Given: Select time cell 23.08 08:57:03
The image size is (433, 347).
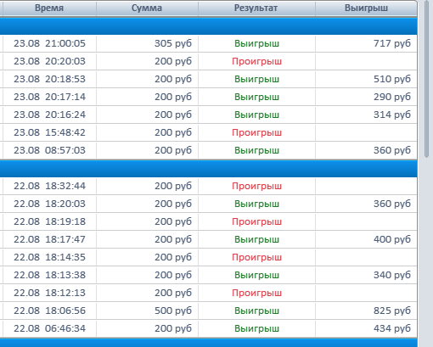Looking at the screenshot, I should pyautogui.click(x=49, y=150).
